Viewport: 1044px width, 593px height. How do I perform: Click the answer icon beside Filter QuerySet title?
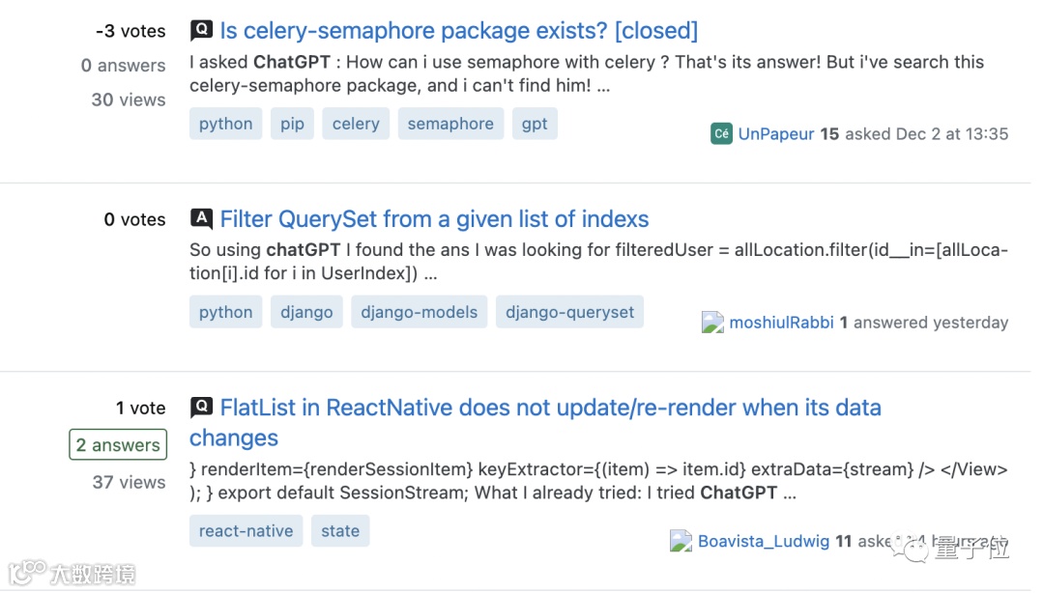[x=201, y=218]
